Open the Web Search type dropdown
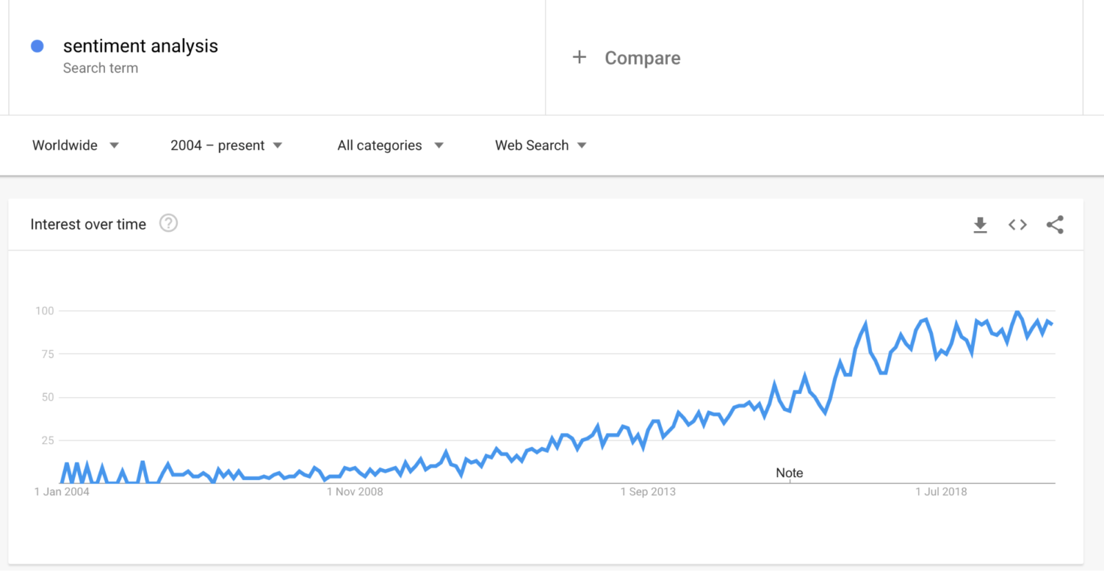 click(x=540, y=145)
